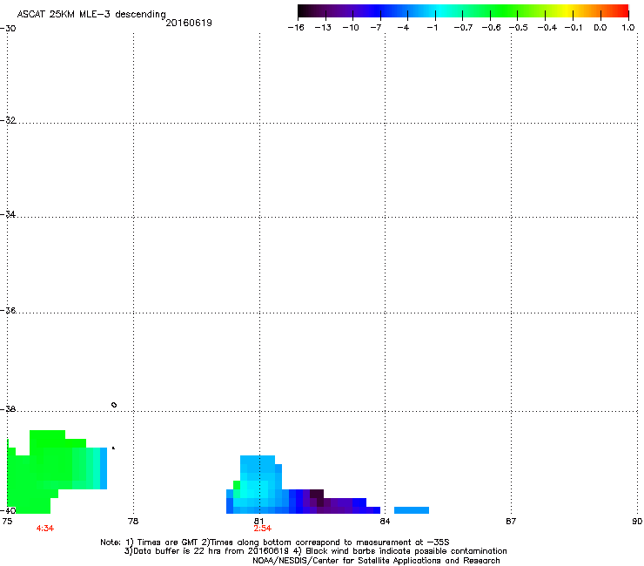Click the 'ASCAT 25KM MLE-3 descending' title
The width and height of the screenshot is (644, 566).
[x=91, y=14]
